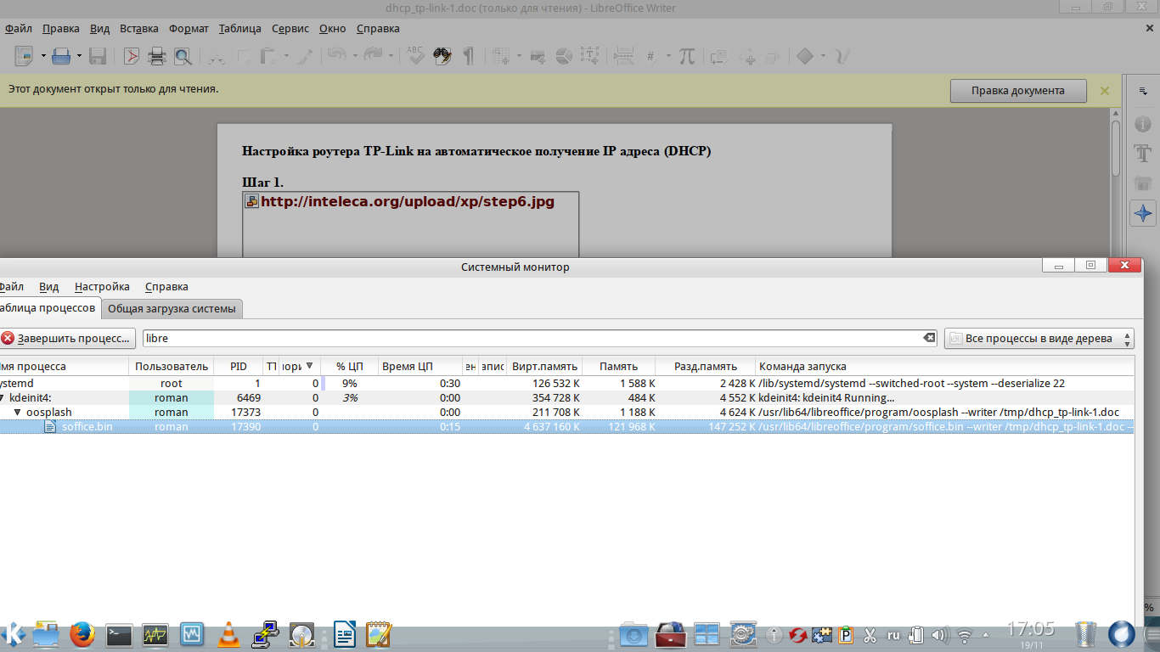Image resolution: width=1160 pixels, height=652 pixels.
Task: Click the Save floppy icon in Writer toolbar
Action: [x=98, y=56]
